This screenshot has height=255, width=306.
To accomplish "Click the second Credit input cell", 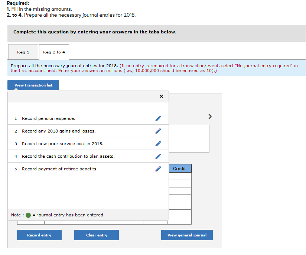I will click(180, 184).
